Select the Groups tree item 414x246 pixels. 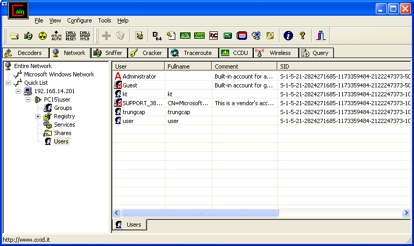[x=63, y=108]
